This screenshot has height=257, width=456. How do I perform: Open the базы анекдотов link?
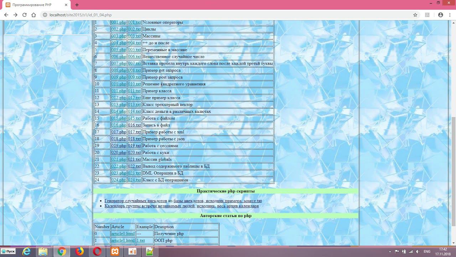[x=188, y=201]
